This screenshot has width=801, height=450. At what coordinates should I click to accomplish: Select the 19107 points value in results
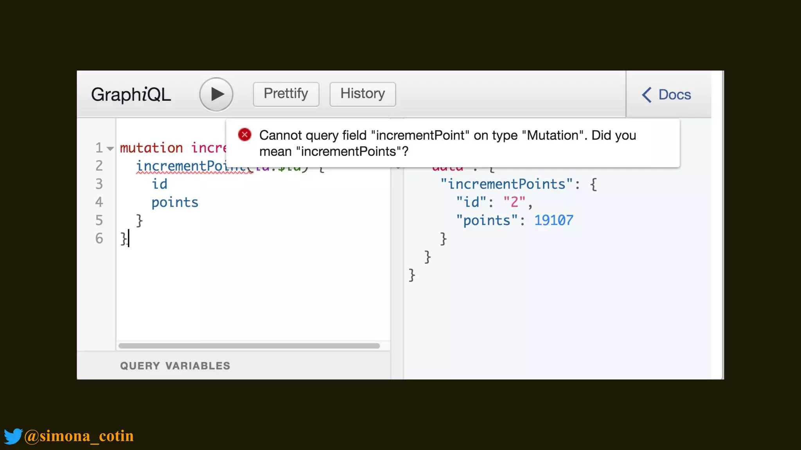pyautogui.click(x=553, y=220)
